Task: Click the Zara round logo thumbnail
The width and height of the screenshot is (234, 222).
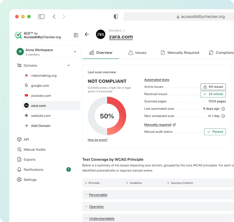Action: [100, 34]
